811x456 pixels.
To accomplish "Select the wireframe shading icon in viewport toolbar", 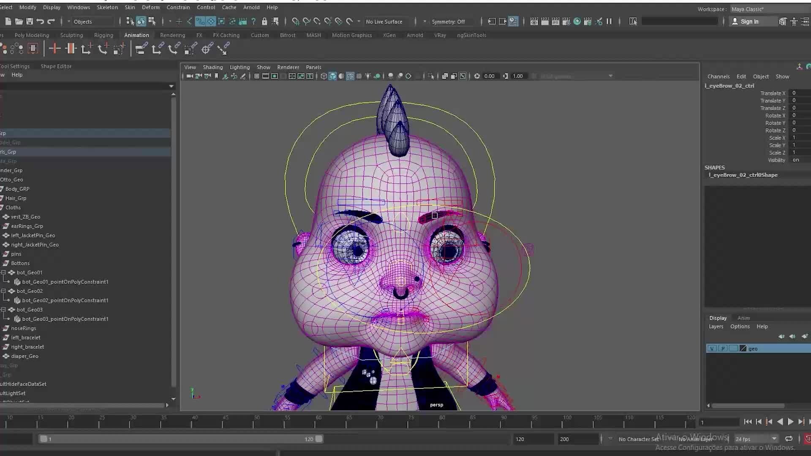I will tap(323, 76).
